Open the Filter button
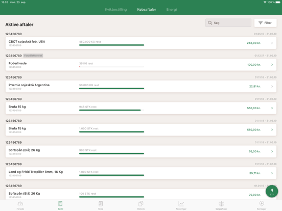 pos(265,23)
